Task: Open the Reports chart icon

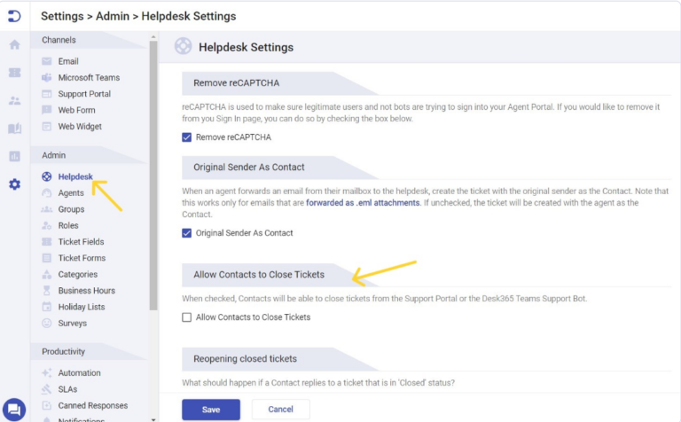Action: (x=14, y=156)
